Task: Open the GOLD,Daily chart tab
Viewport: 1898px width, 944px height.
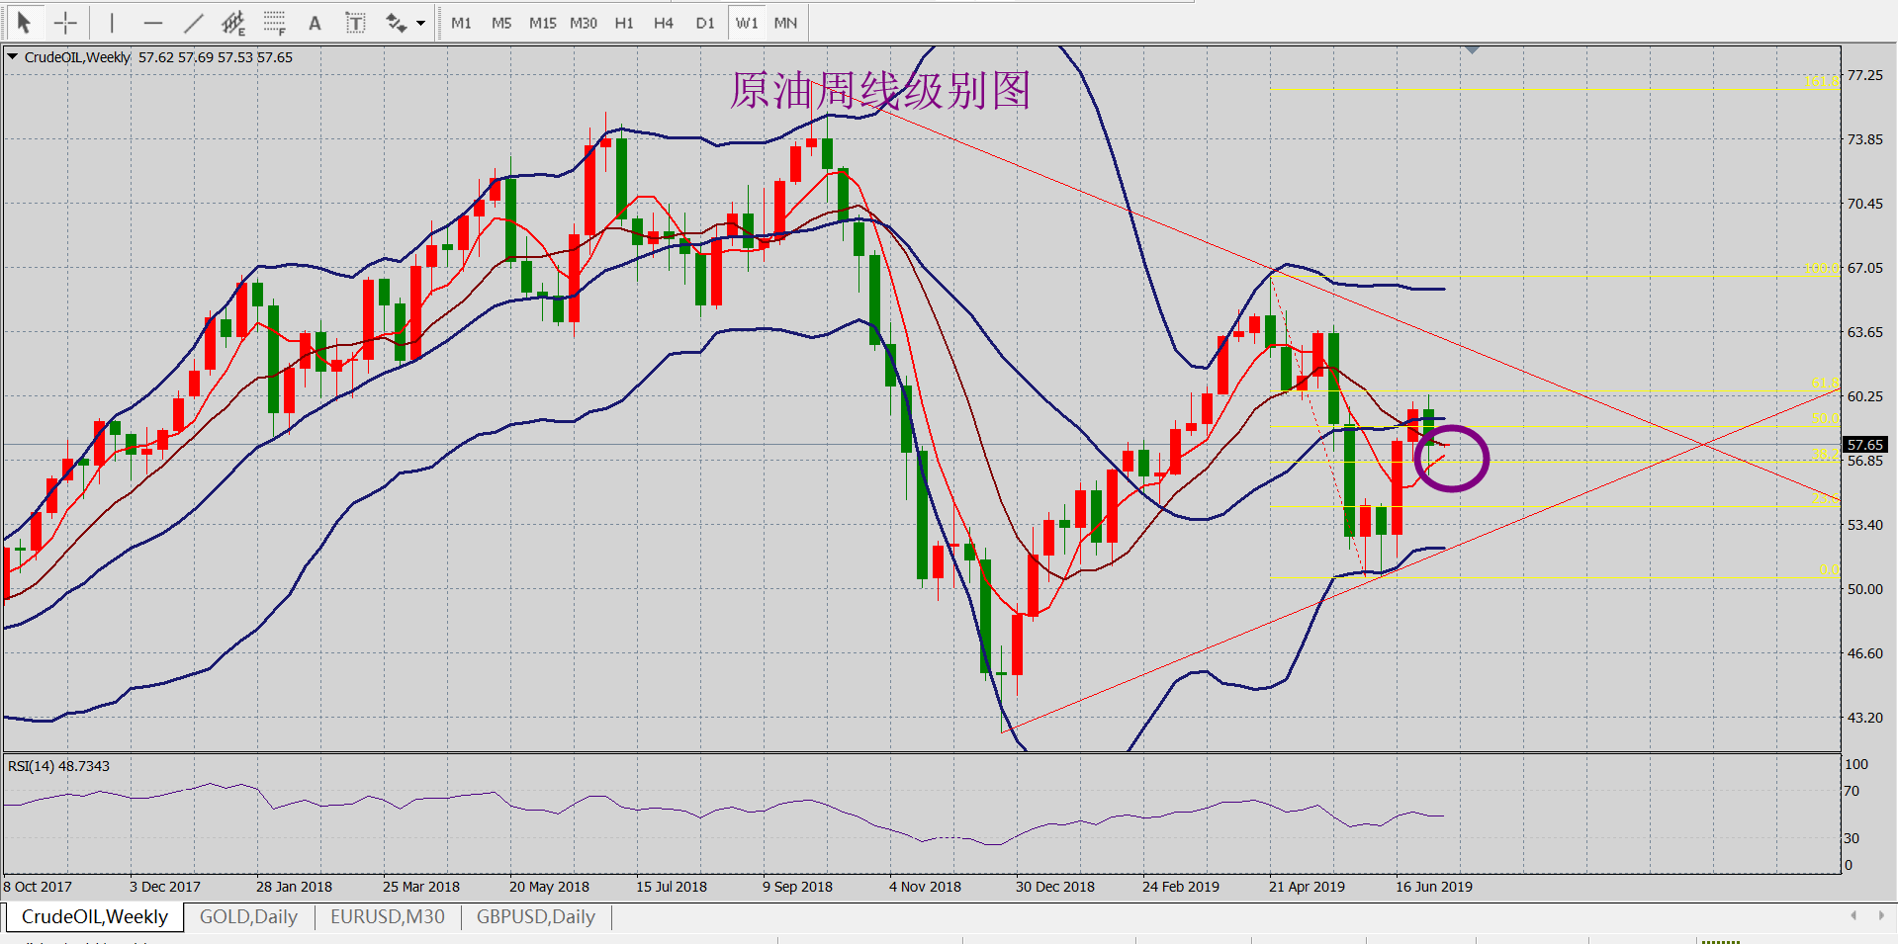Action: click(x=248, y=916)
